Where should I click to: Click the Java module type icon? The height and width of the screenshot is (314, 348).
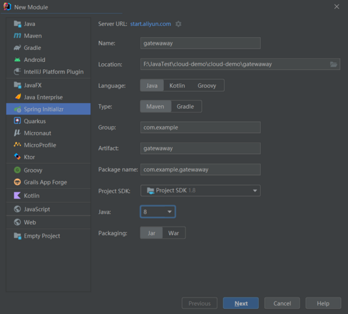click(17, 24)
